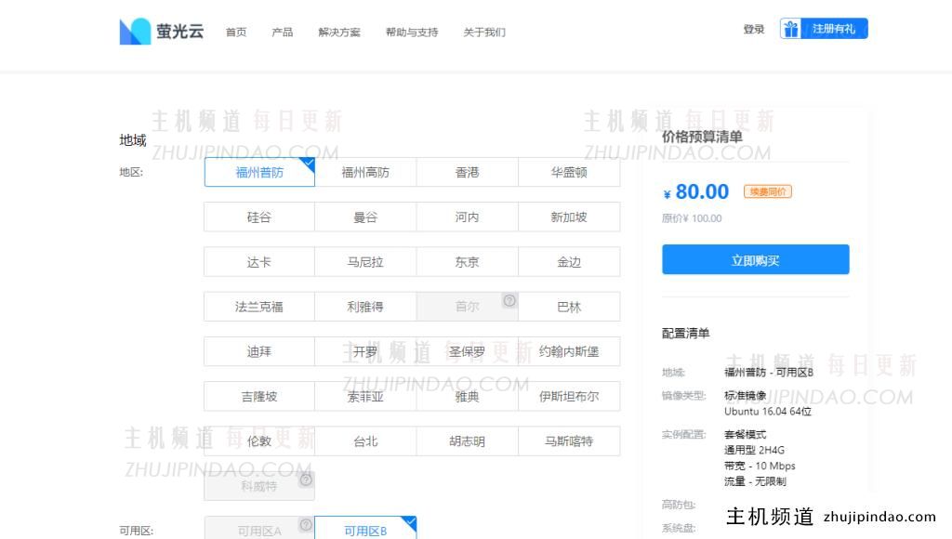The width and height of the screenshot is (952, 539).
Task: Click the 配置清单 heading
Action: point(685,334)
